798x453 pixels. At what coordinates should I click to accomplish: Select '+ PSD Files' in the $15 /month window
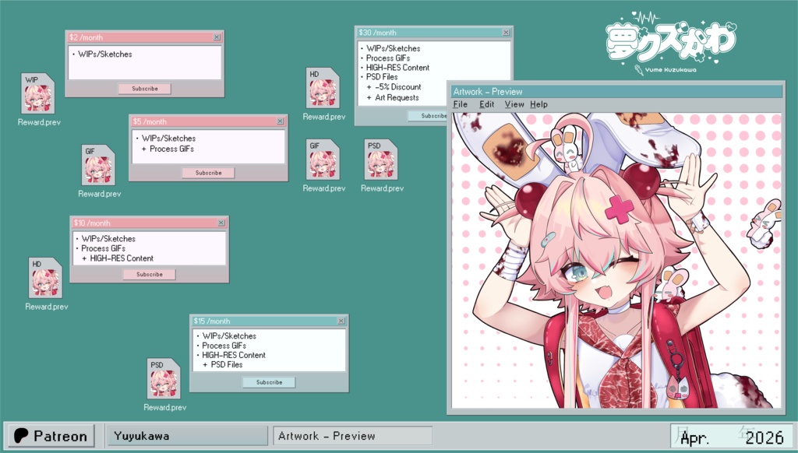click(222, 364)
